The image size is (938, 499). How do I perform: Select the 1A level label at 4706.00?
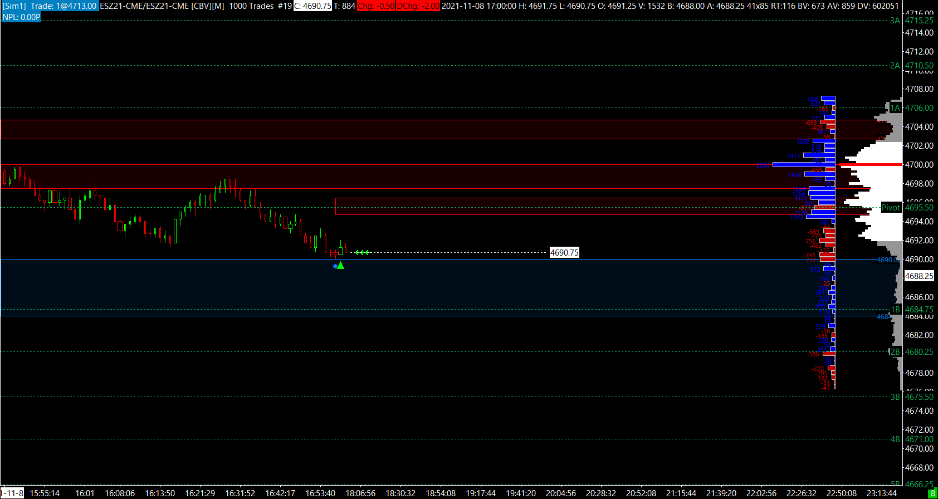coord(895,108)
